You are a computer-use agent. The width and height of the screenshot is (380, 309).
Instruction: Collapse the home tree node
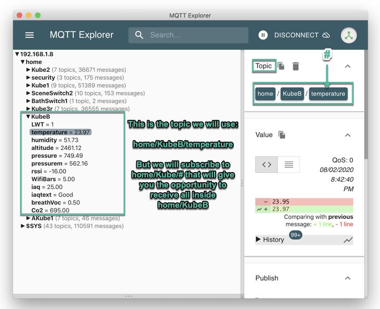coord(23,62)
